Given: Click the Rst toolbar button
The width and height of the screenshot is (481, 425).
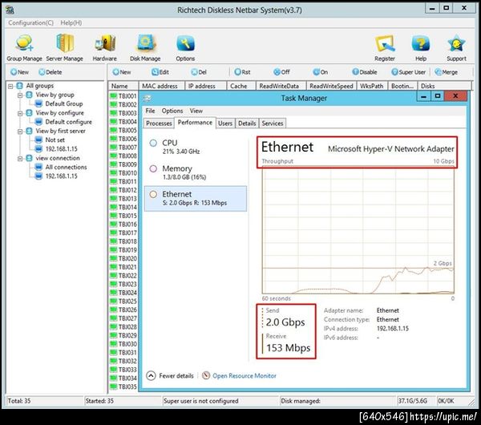Looking at the screenshot, I should coord(242,72).
